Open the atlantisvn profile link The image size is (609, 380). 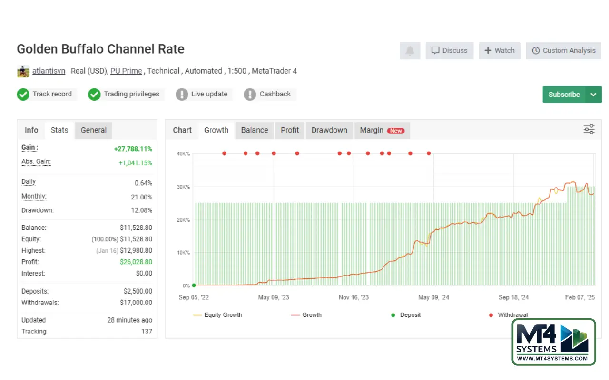coord(49,71)
